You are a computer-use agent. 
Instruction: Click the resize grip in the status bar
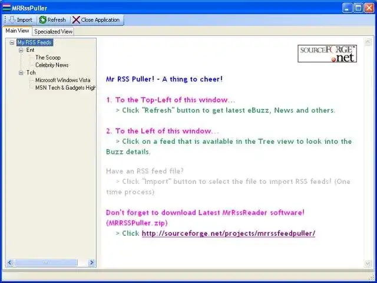pyautogui.click(x=372, y=277)
